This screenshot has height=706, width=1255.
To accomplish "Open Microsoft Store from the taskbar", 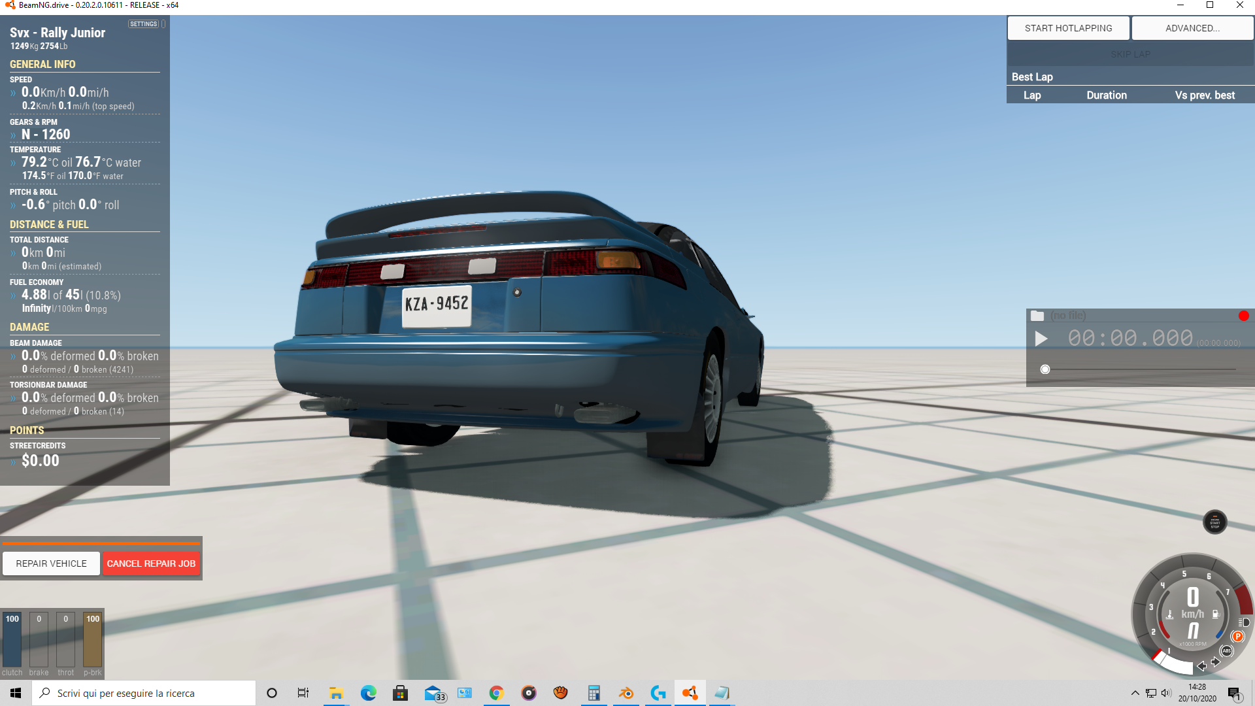I will click(400, 693).
